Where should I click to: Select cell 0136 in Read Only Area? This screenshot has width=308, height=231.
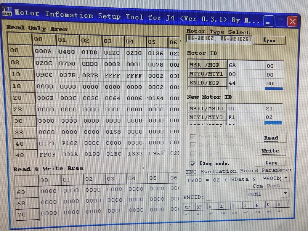(157, 53)
